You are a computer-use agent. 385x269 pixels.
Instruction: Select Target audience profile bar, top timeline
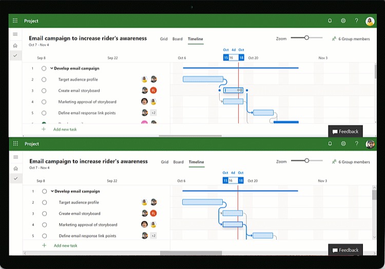pos(203,79)
